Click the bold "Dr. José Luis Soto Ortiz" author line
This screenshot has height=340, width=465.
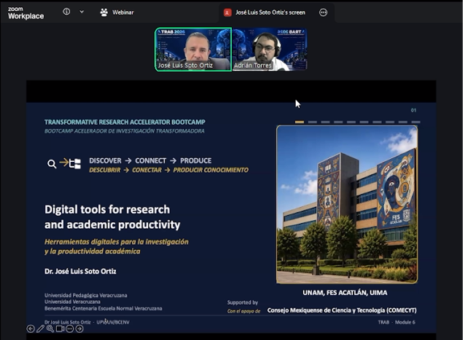tap(81, 271)
